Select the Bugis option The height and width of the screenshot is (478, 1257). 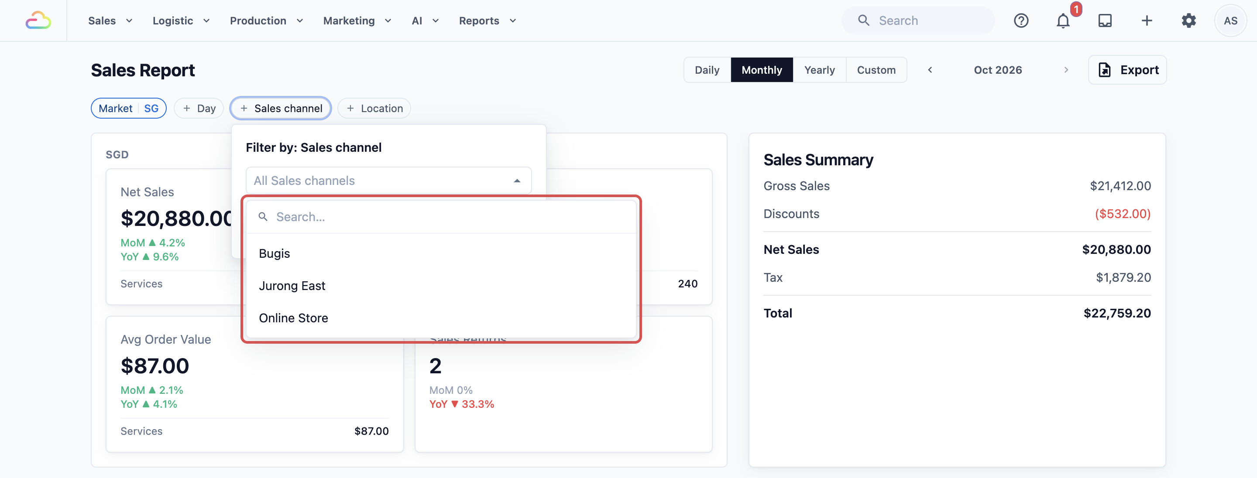[441, 254]
